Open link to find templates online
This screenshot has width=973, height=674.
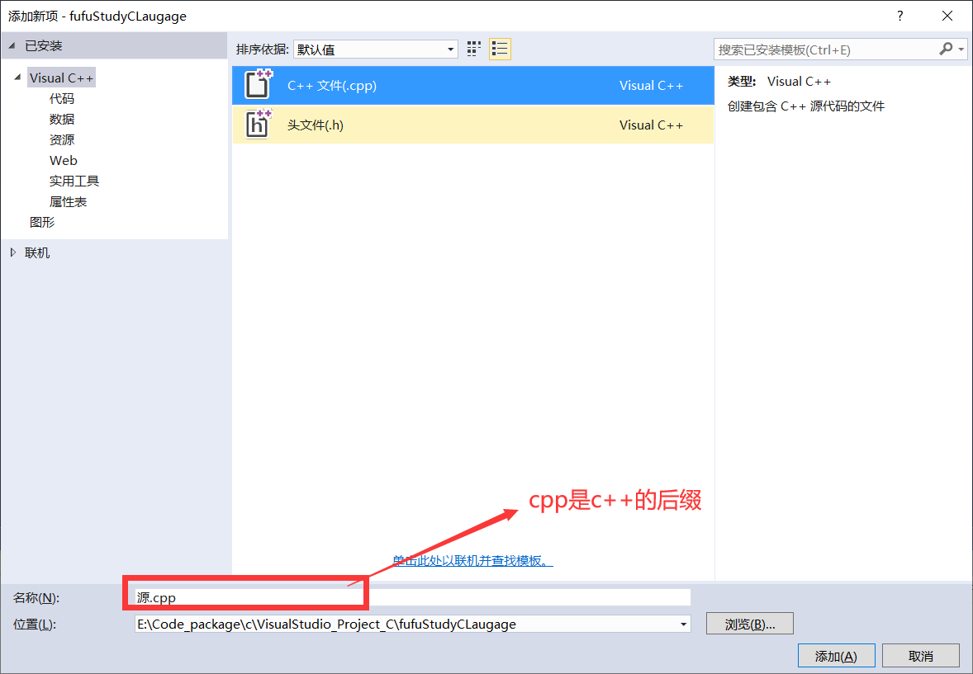(x=472, y=560)
